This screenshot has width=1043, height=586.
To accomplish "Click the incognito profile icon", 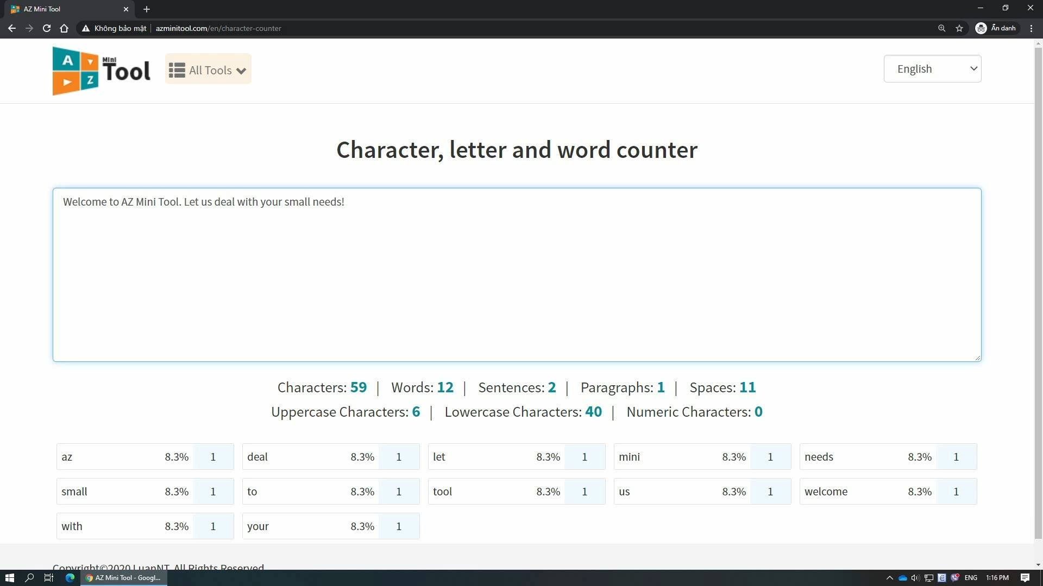I will pos(996,28).
